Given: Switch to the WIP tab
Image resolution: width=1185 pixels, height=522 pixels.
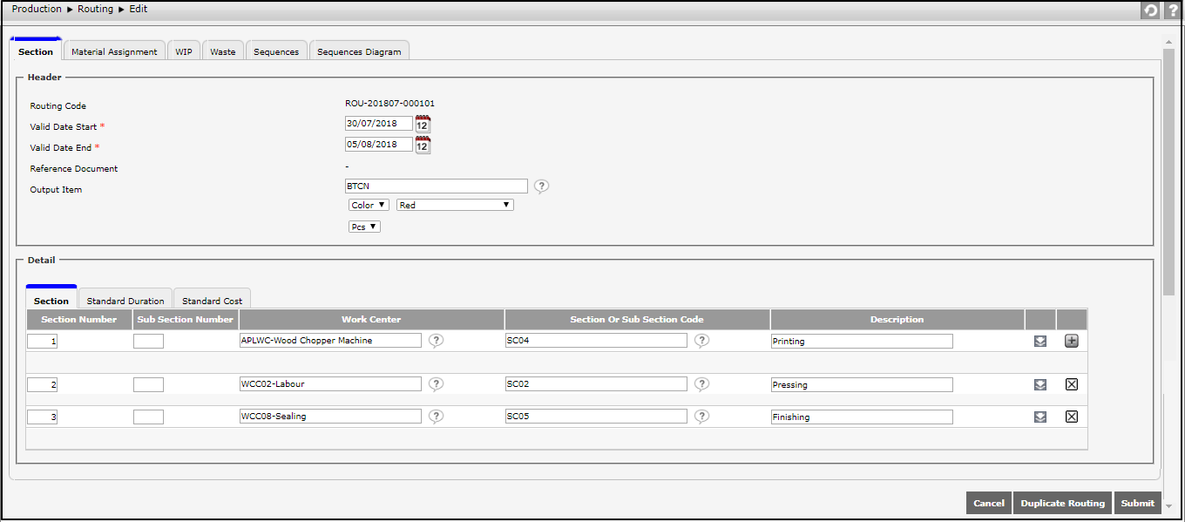Looking at the screenshot, I should (x=183, y=51).
